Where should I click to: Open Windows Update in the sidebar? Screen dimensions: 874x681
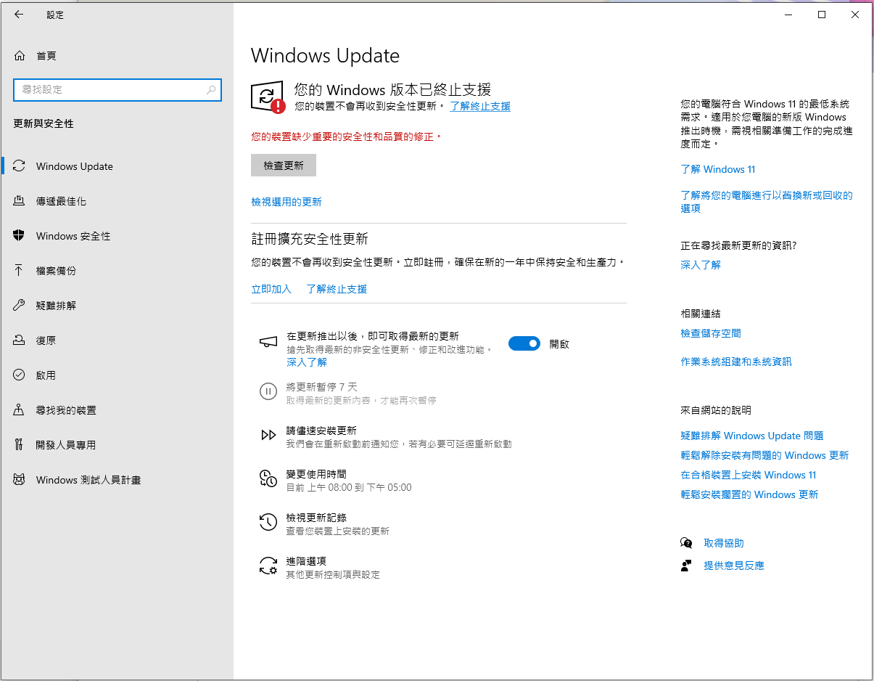[x=118, y=166]
